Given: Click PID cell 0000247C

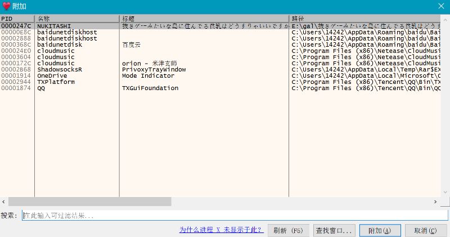Looking at the screenshot, I should [16, 26].
